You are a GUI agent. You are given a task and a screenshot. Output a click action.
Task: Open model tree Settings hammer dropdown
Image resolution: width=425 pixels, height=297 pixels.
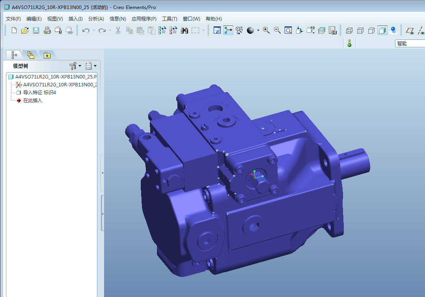(75, 65)
